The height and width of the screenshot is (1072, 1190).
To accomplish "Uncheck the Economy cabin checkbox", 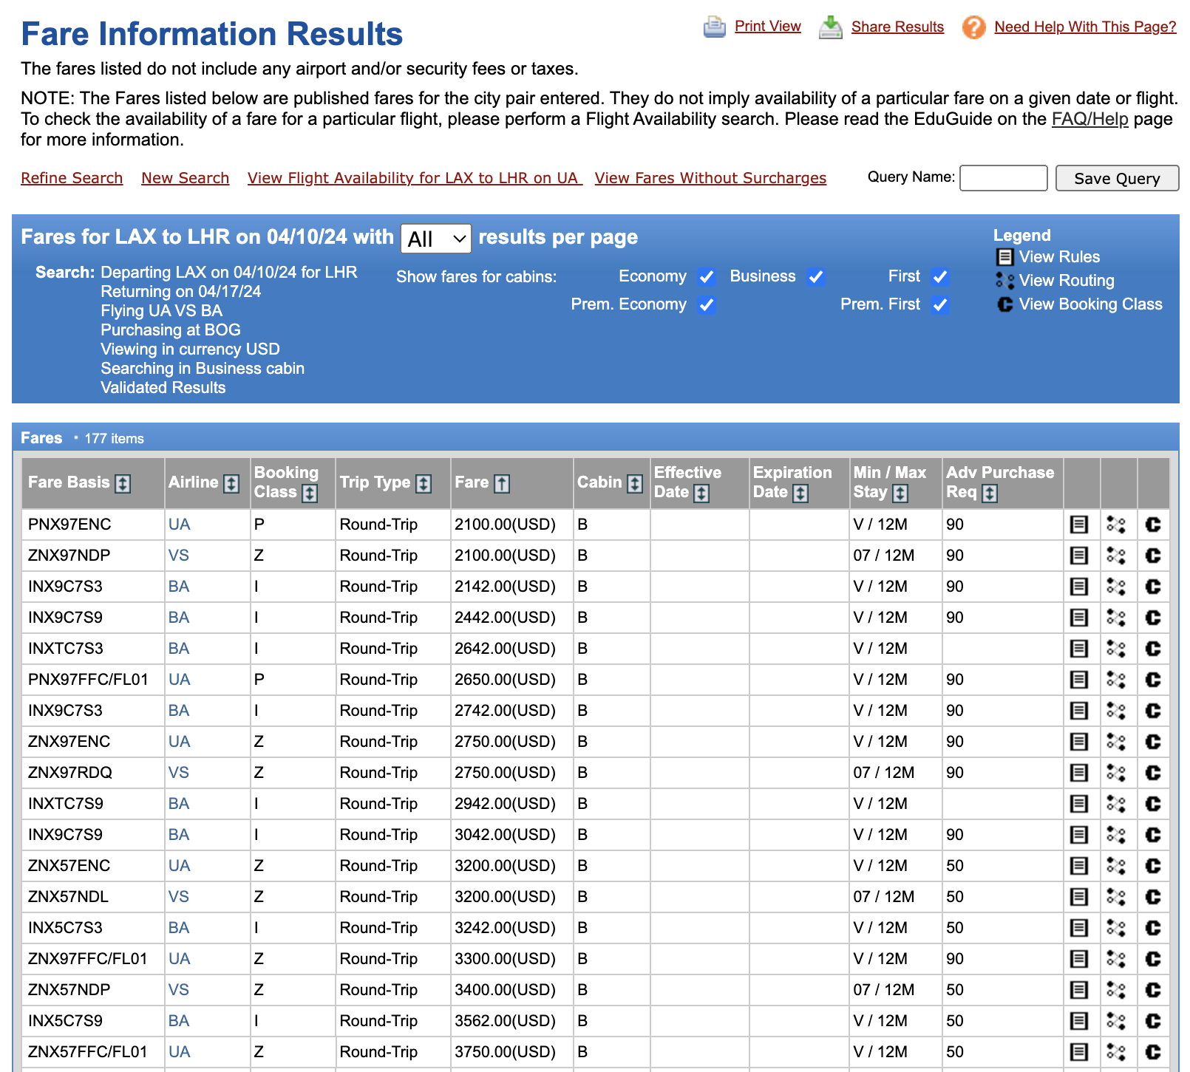I will [x=707, y=277].
